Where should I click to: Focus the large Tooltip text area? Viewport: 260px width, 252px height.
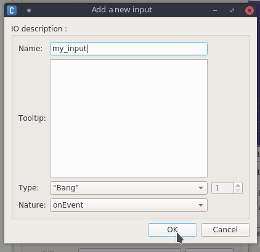click(129, 118)
